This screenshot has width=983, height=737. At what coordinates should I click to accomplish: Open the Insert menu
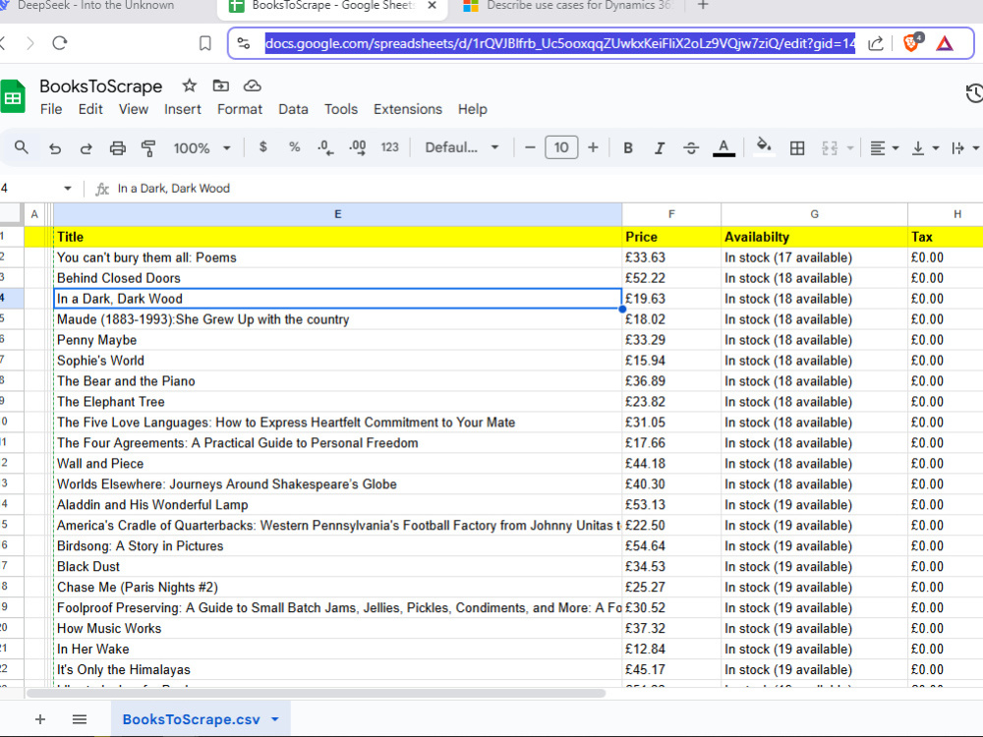pos(183,109)
